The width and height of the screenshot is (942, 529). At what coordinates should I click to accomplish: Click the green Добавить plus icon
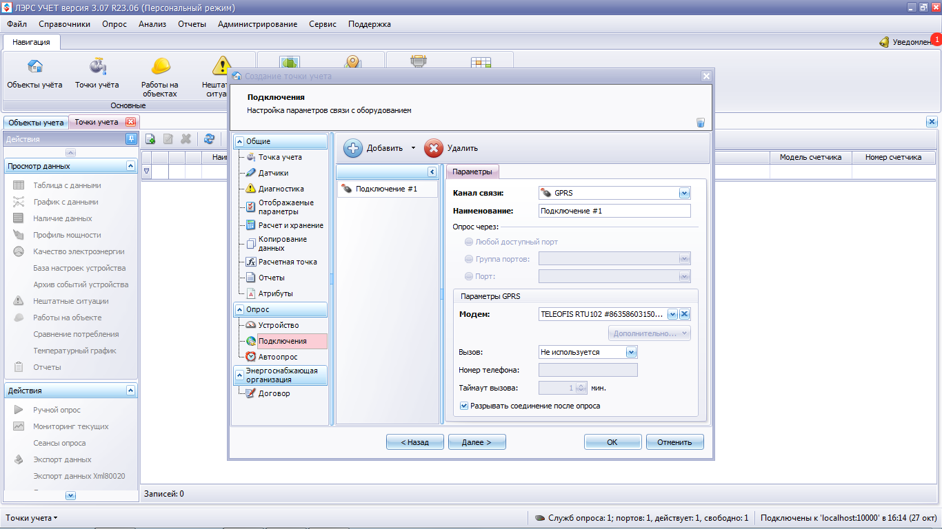pyautogui.click(x=353, y=148)
